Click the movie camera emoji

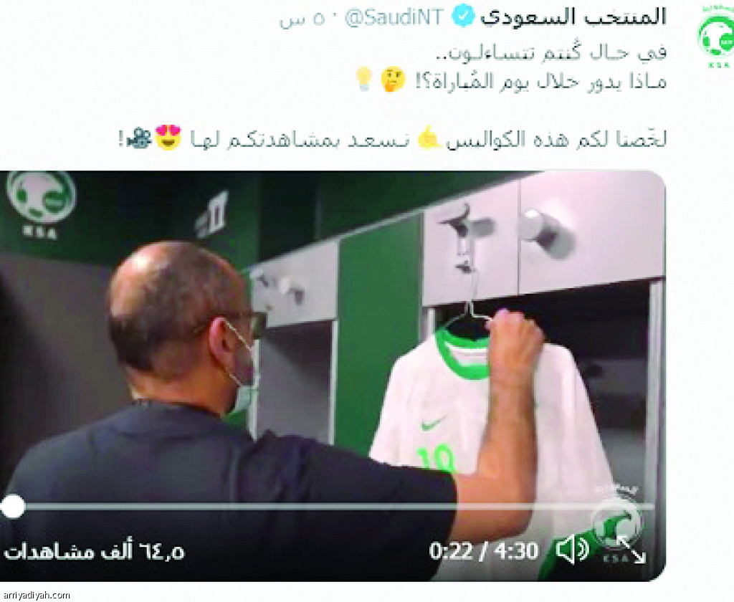pyautogui.click(x=139, y=138)
